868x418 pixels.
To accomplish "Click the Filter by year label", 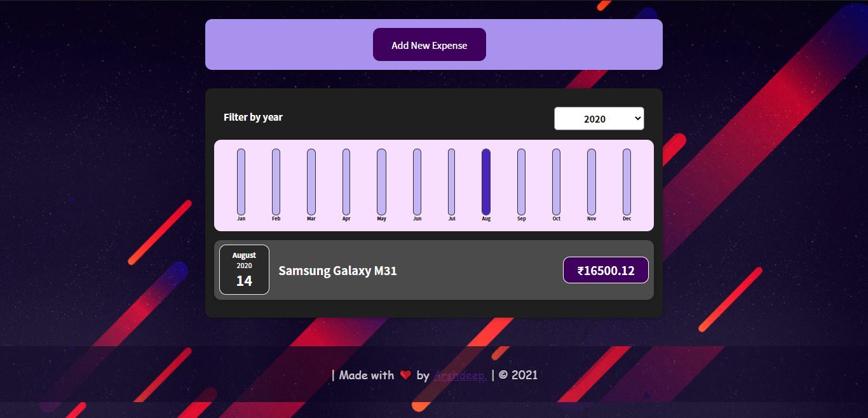I will 253,118.
